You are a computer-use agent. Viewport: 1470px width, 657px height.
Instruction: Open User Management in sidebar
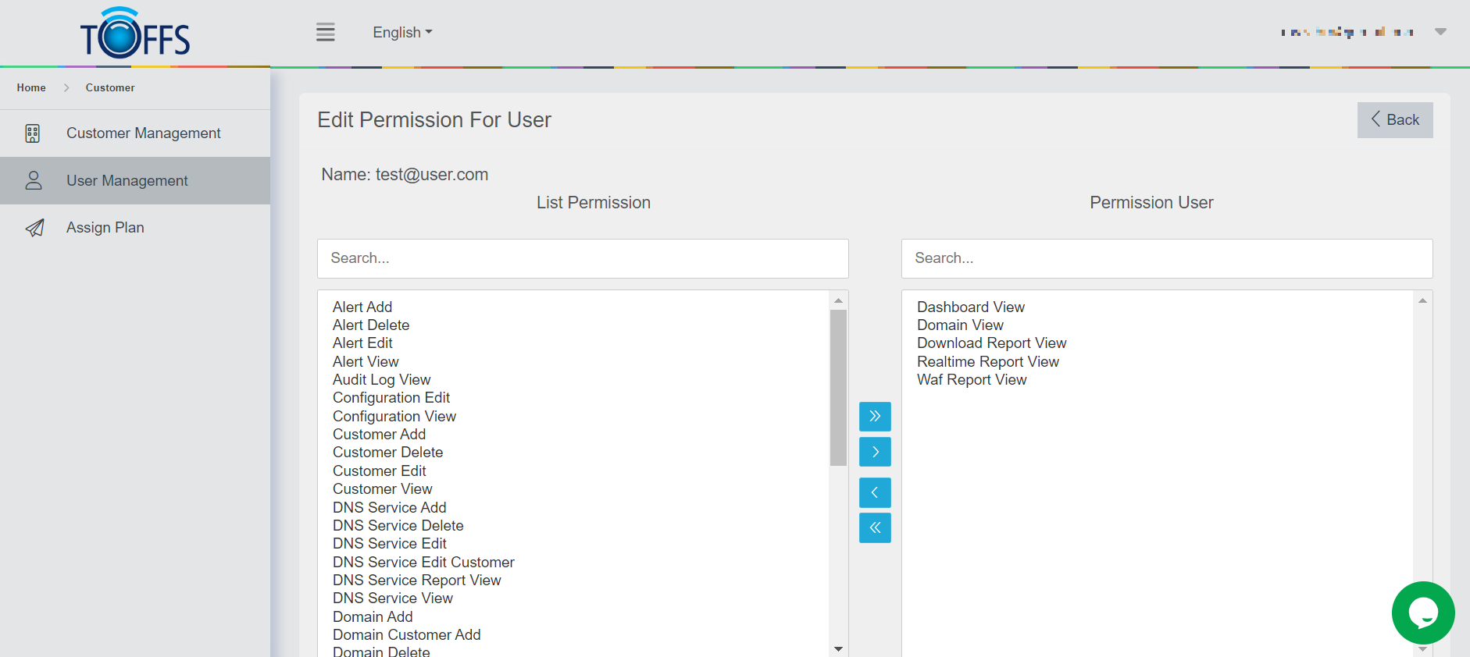(127, 181)
